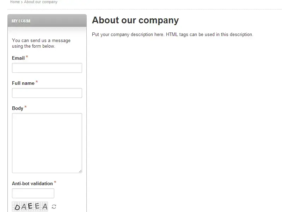Click the required asterisk beside Email

point(27,57)
